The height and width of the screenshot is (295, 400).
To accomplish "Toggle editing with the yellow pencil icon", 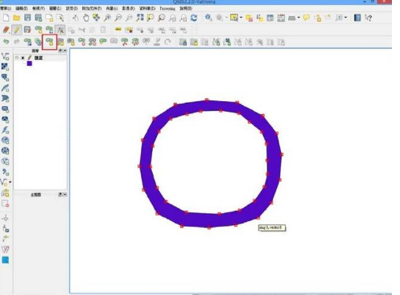I will point(17,30).
